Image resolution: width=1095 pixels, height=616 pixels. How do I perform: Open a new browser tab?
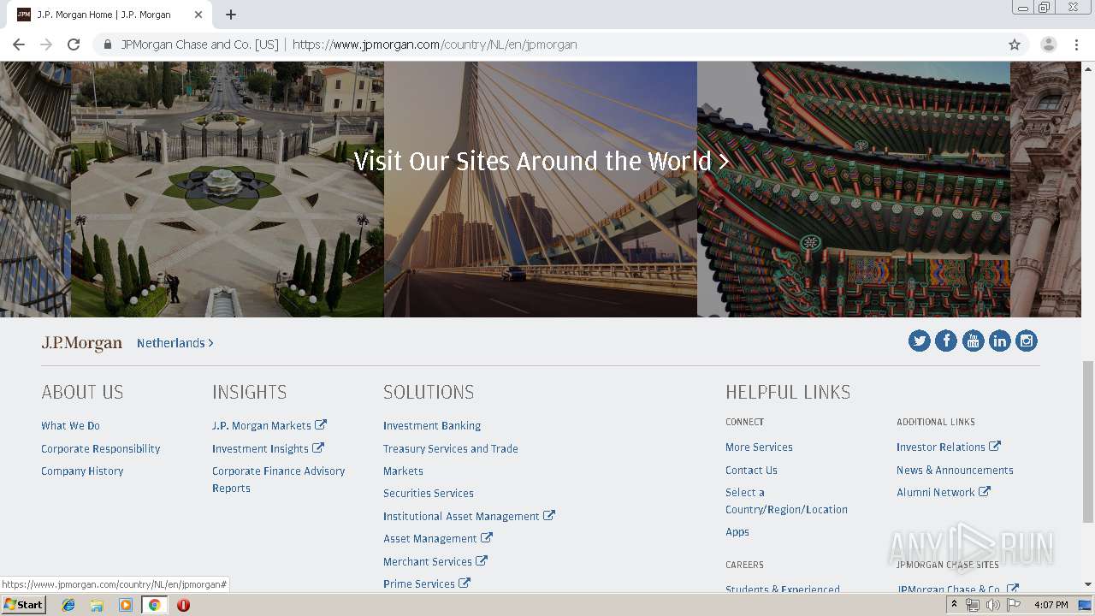231,15
